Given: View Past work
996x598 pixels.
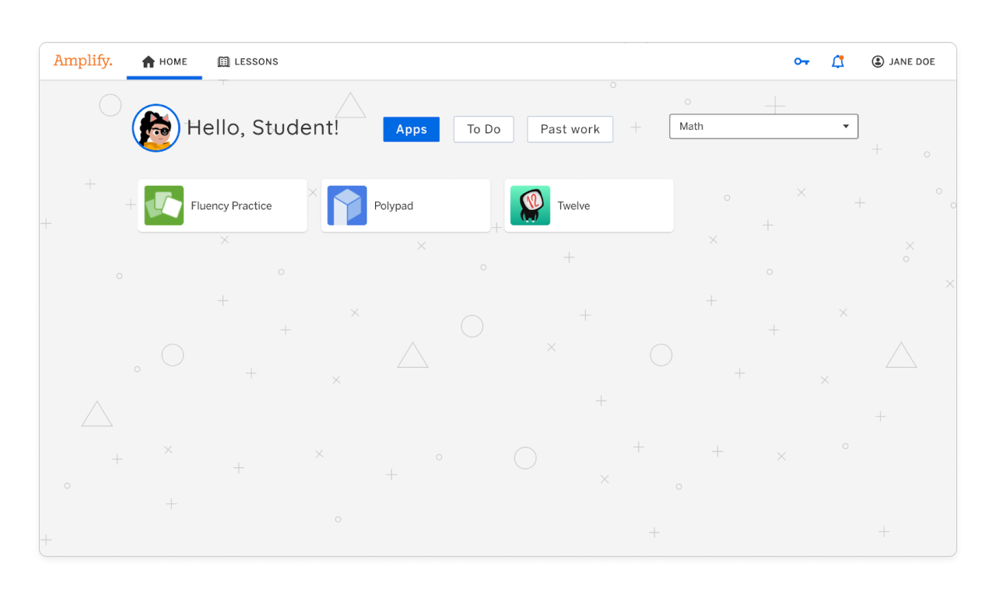Looking at the screenshot, I should (570, 129).
